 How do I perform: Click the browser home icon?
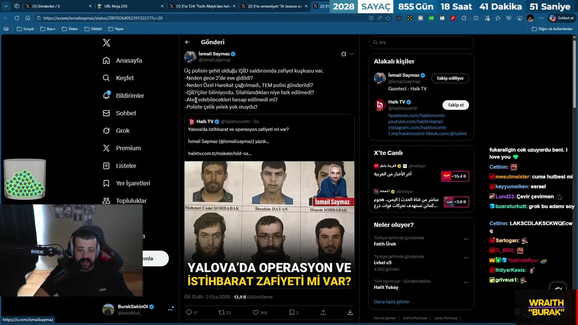[x=28, y=18]
